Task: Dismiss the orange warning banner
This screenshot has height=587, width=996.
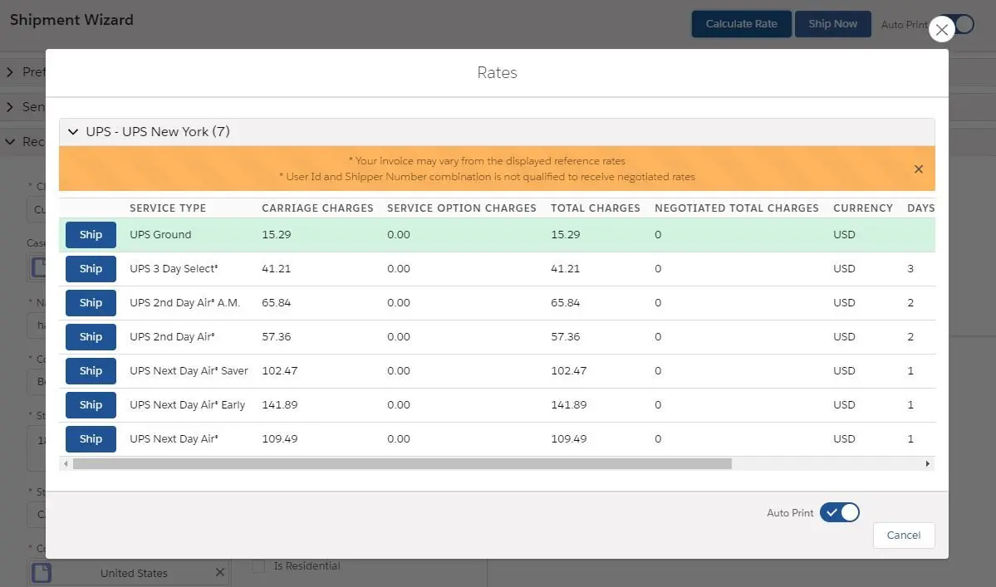Action: pyautogui.click(x=919, y=169)
